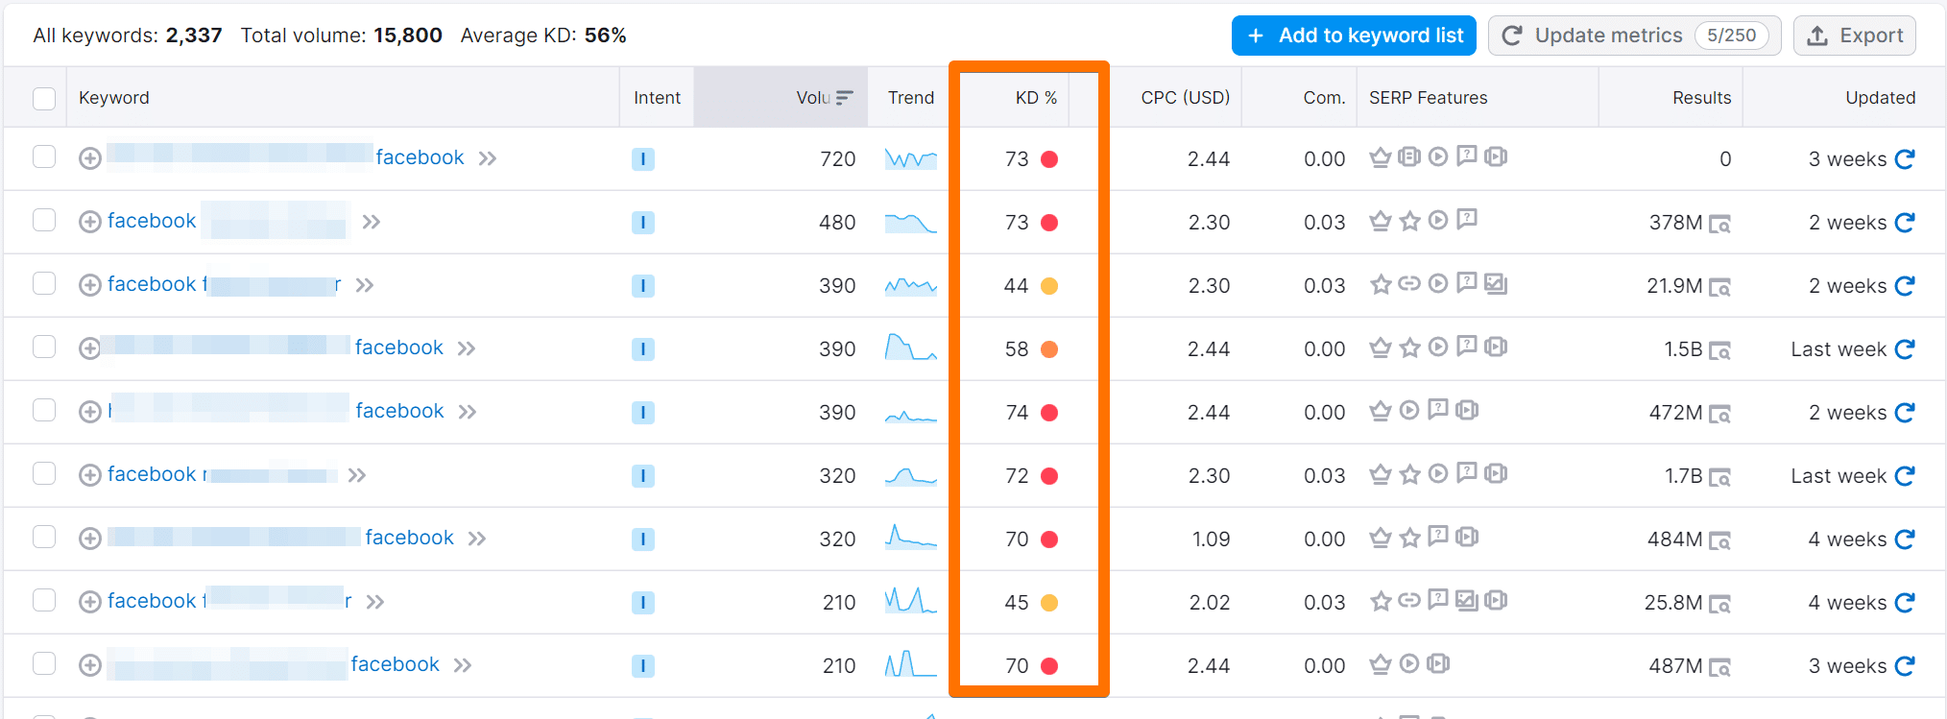Expand the double-chevron in the KD 44 row
Viewport: 1947px width, 719px height.
(365, 285)
